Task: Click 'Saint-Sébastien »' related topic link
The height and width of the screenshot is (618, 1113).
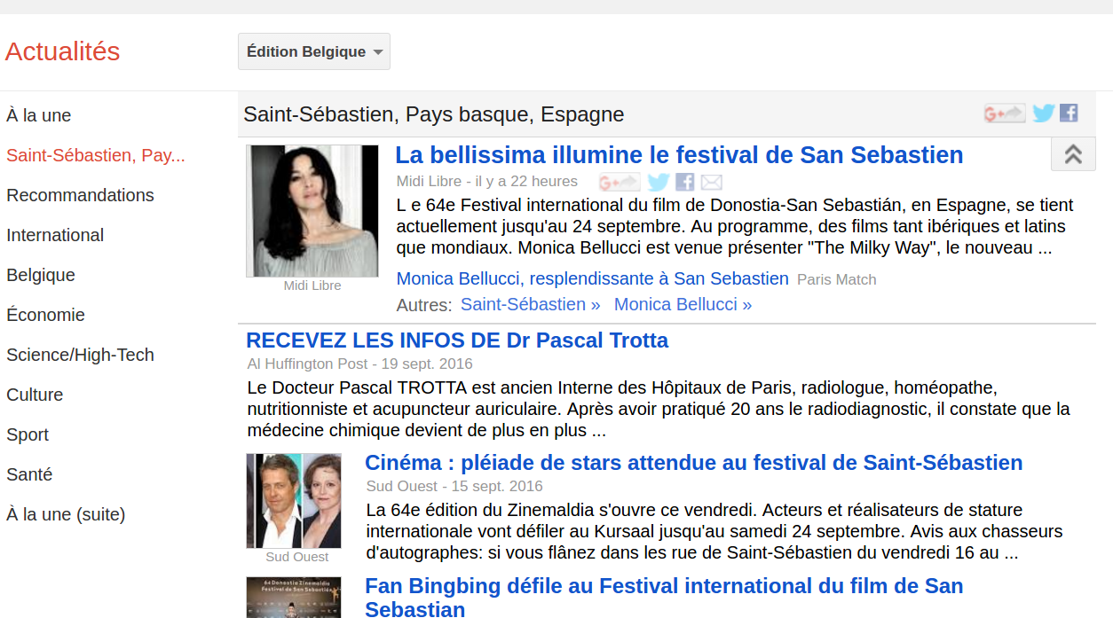Action: coord(530,304)
